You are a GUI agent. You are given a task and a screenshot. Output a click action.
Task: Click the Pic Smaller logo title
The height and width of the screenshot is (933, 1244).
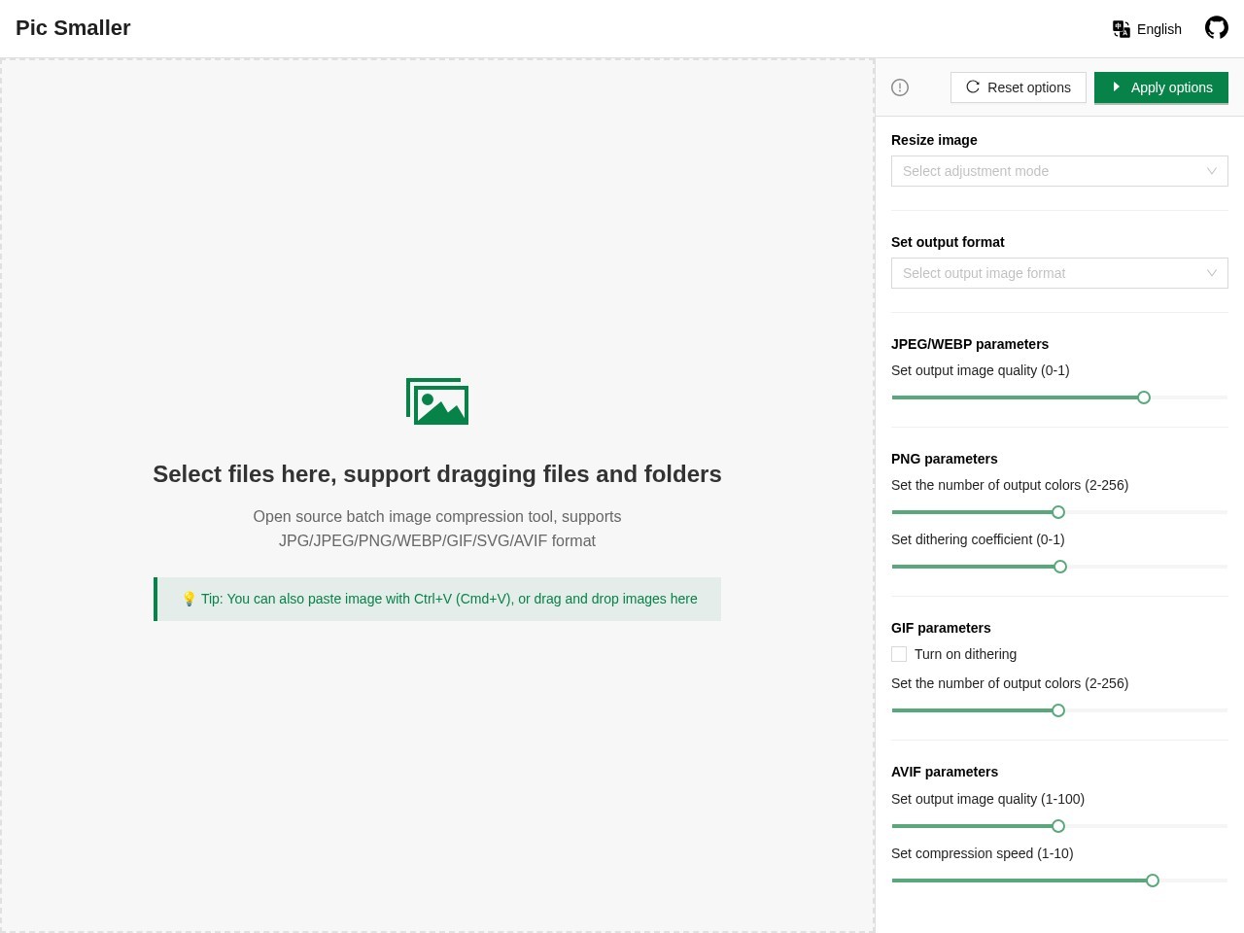coord(73,28)
